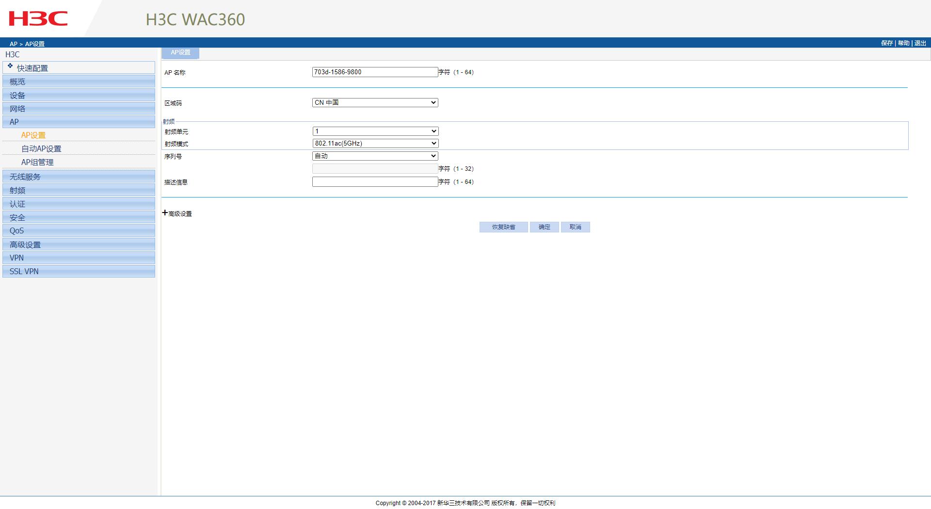
Task: Collapse the AP sidebar menu
Action: pos(79,122)
